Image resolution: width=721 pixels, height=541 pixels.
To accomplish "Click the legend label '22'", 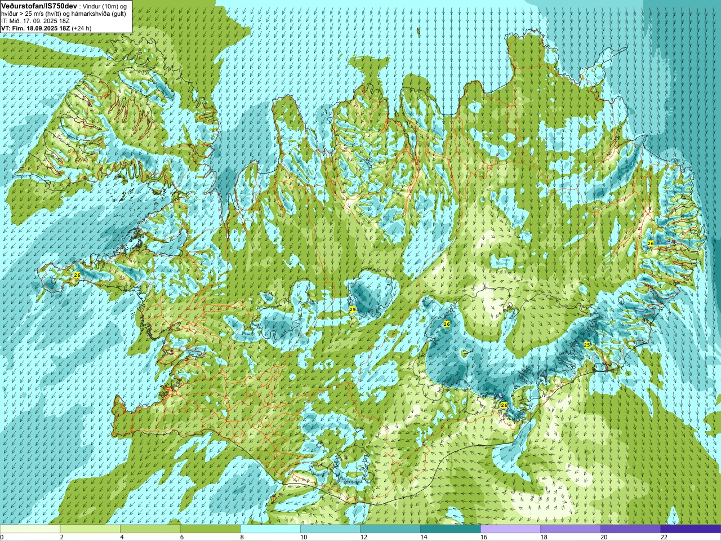I will click(664, 537).
